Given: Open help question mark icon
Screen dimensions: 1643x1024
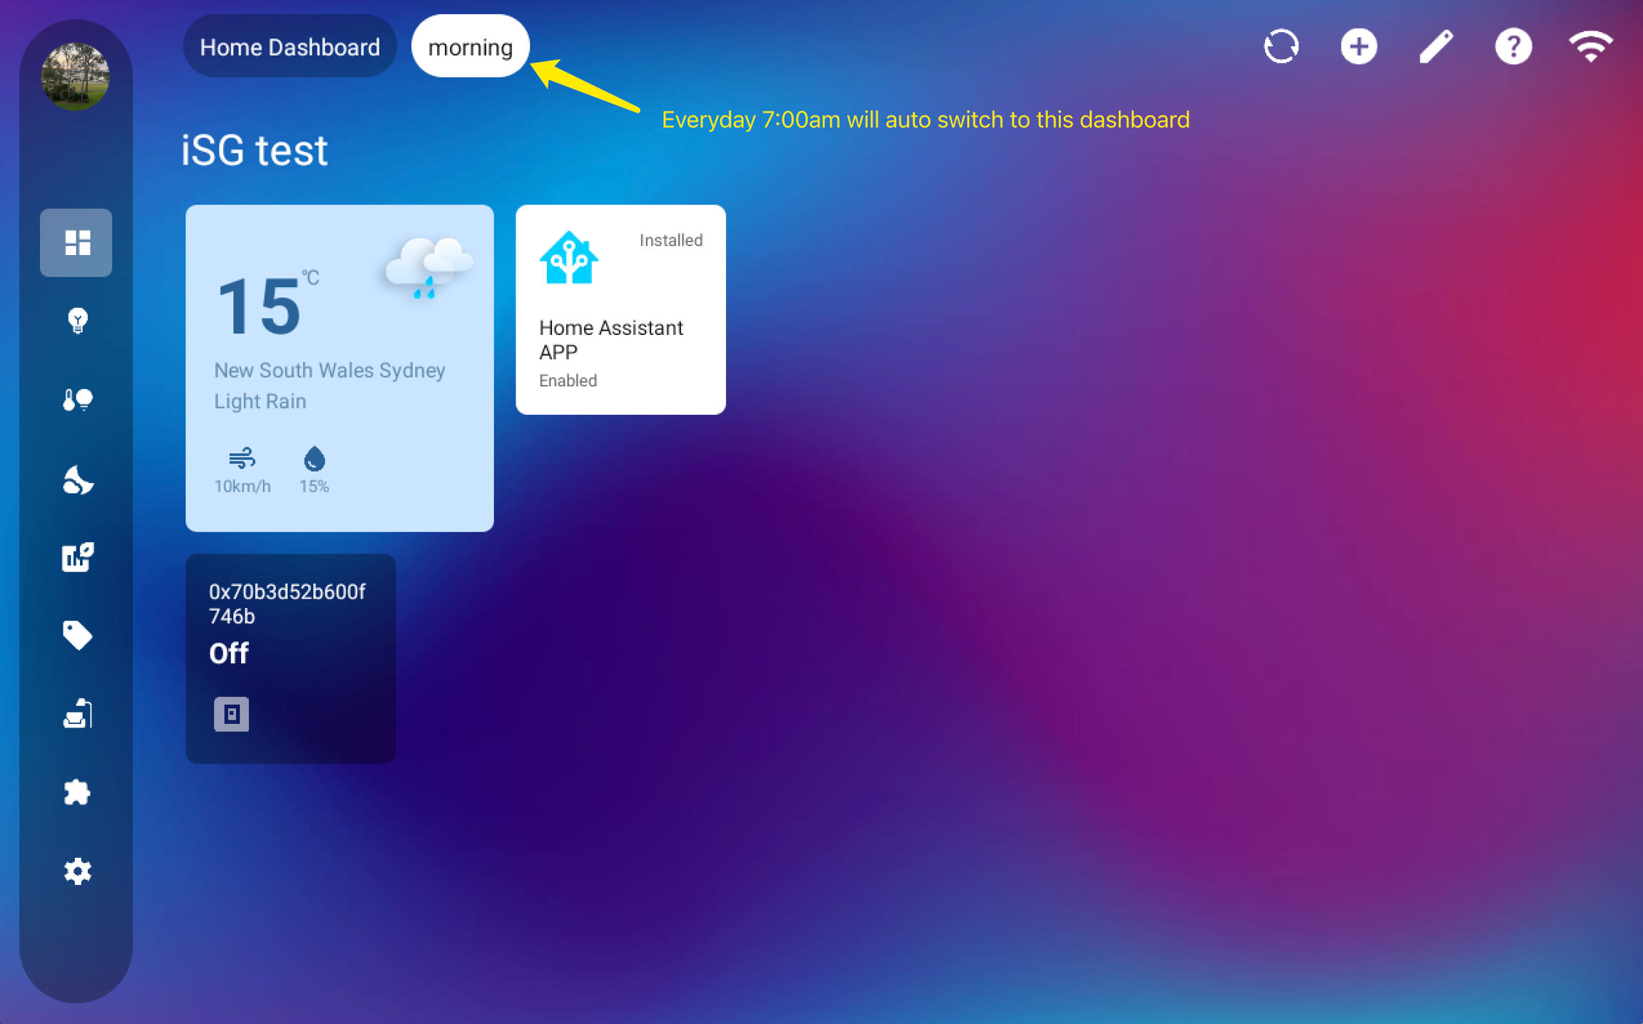Looking at the screenshot, I should point(1513,47).
